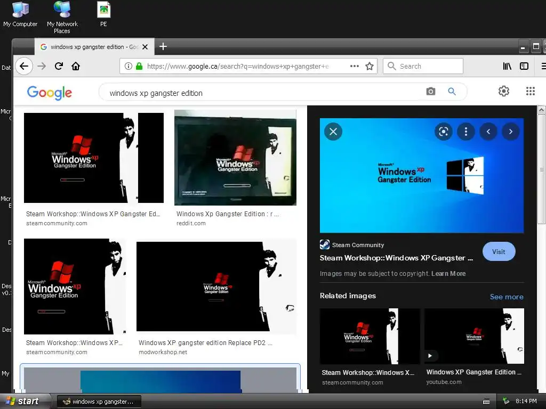Viewport: 546px width, 409px height.
Task: Click the system tray clock
Action: coord(526,401)
